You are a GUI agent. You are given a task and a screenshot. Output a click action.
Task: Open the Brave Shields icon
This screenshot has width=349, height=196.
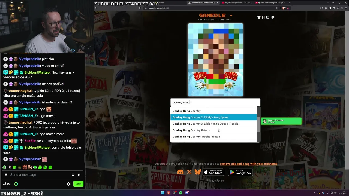coord(284,8)
